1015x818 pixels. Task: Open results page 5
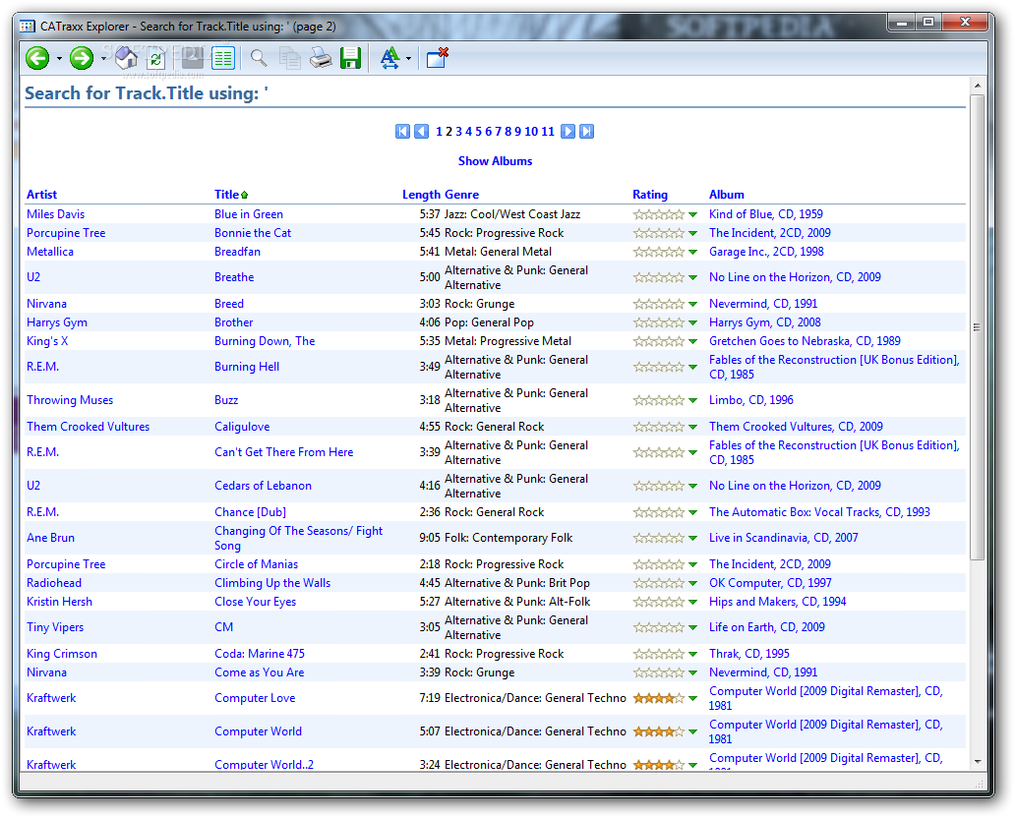[x=478, y=132]
